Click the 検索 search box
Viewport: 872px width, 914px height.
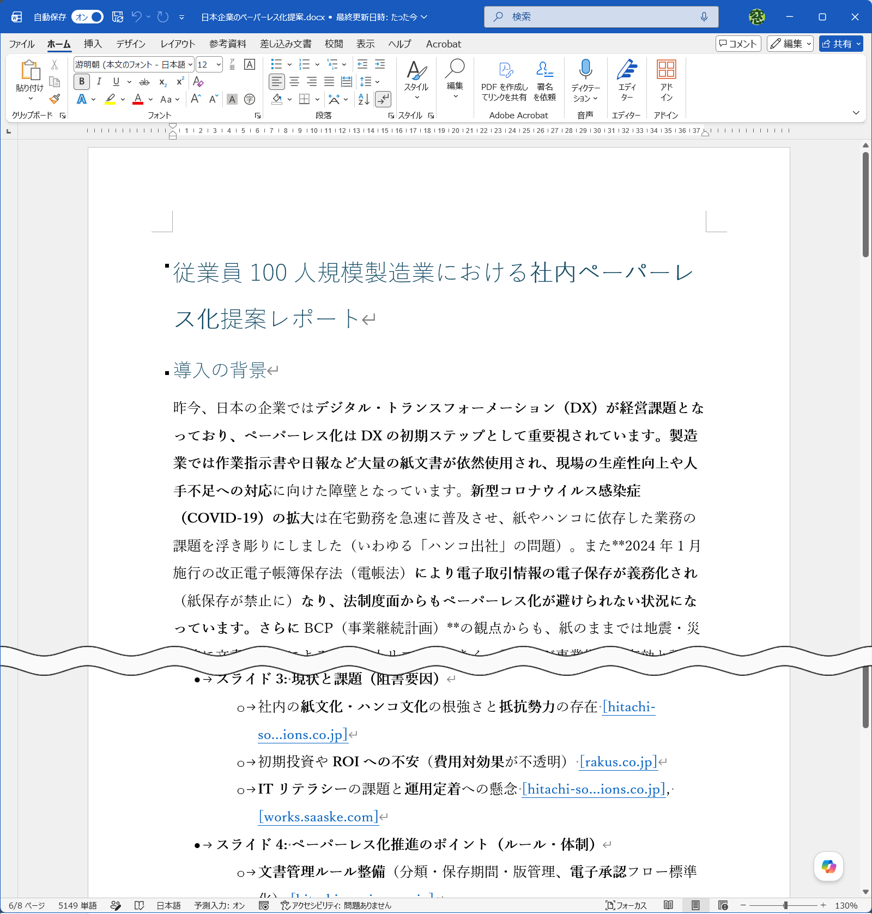click(x=601, y=17)
